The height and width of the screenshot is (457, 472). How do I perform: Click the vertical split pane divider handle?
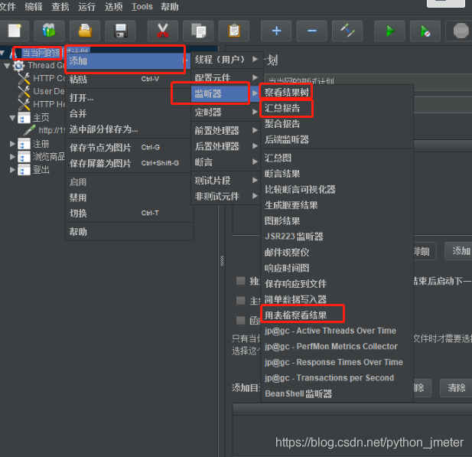pyautogui.click(x=222, y=261)
